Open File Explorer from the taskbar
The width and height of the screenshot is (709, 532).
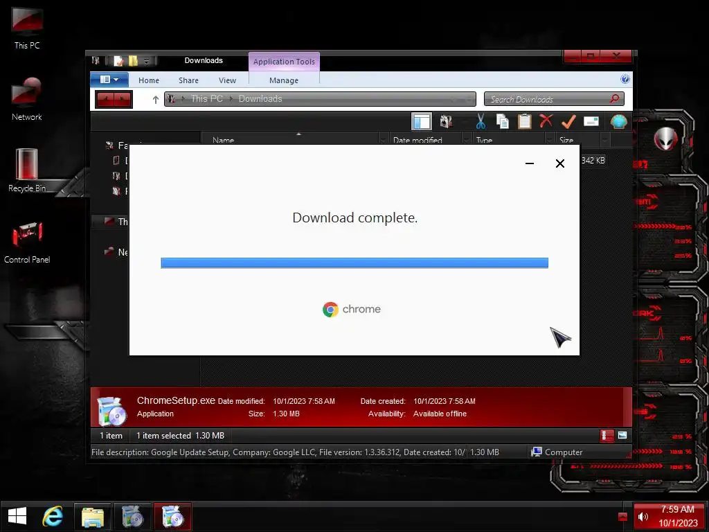93,516
